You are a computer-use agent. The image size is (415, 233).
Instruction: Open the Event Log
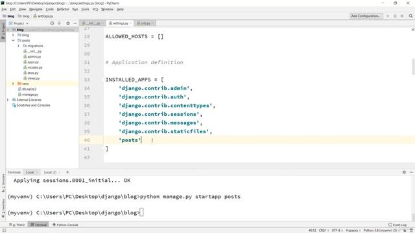click(397, 225)
